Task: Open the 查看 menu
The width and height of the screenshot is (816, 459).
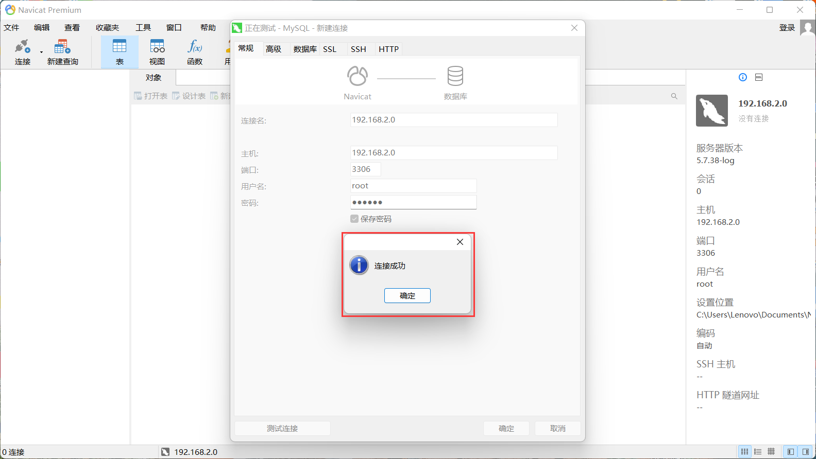Action: coord(72,28)
